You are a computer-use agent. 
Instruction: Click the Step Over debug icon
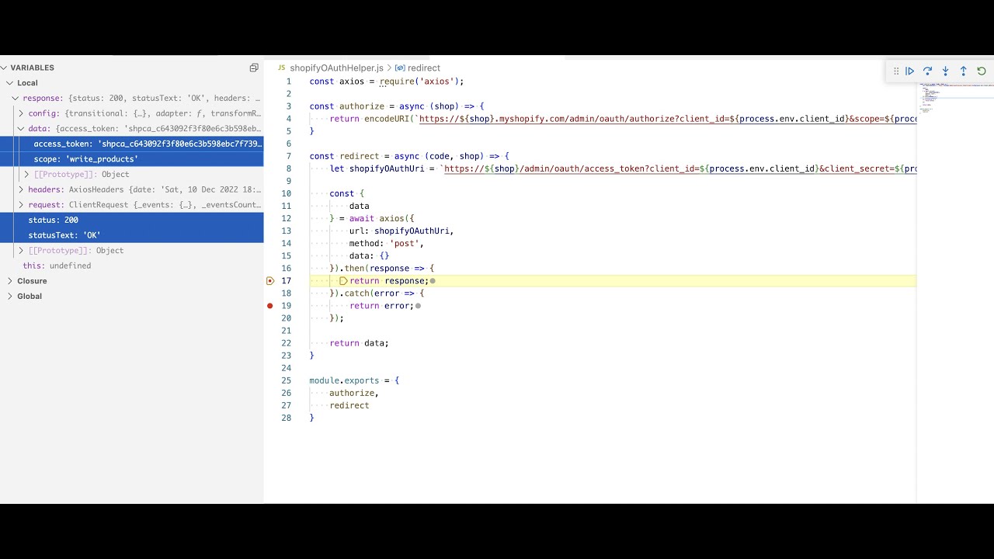pyautogui.click(x=927, y=71)
